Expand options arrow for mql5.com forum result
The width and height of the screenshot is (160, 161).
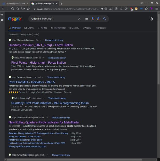coord(44,98)
